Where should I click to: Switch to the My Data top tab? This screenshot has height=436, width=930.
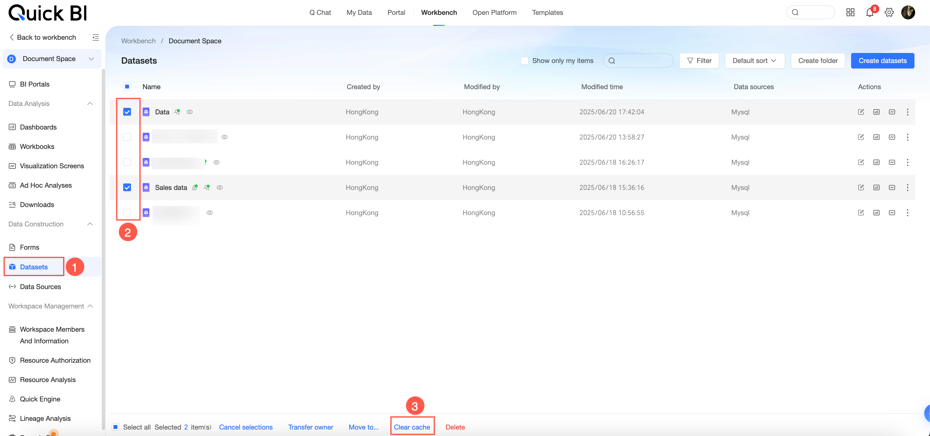click(359, 13)
